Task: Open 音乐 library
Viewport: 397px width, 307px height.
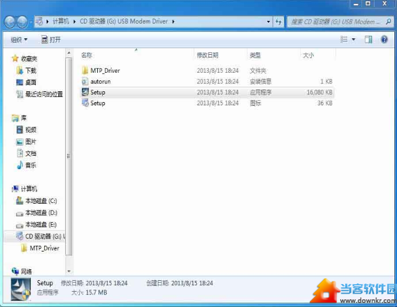Action: 27,165
